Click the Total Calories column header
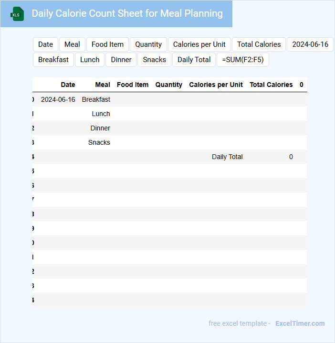 (x=271, y=85)
